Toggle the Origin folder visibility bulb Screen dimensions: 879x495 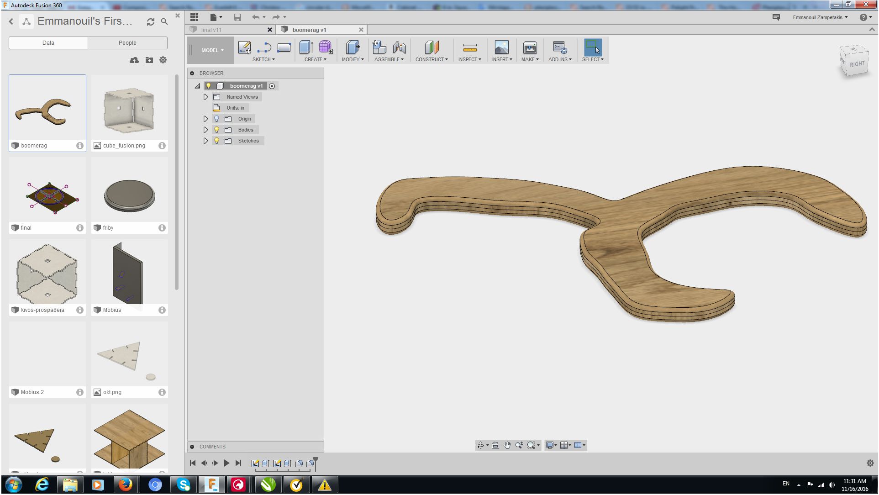[x=217, y=119]
